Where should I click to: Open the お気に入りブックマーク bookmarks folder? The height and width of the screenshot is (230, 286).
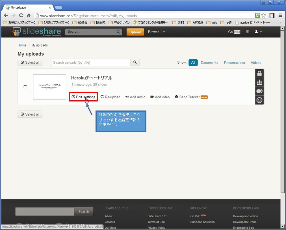click(19, 23)
